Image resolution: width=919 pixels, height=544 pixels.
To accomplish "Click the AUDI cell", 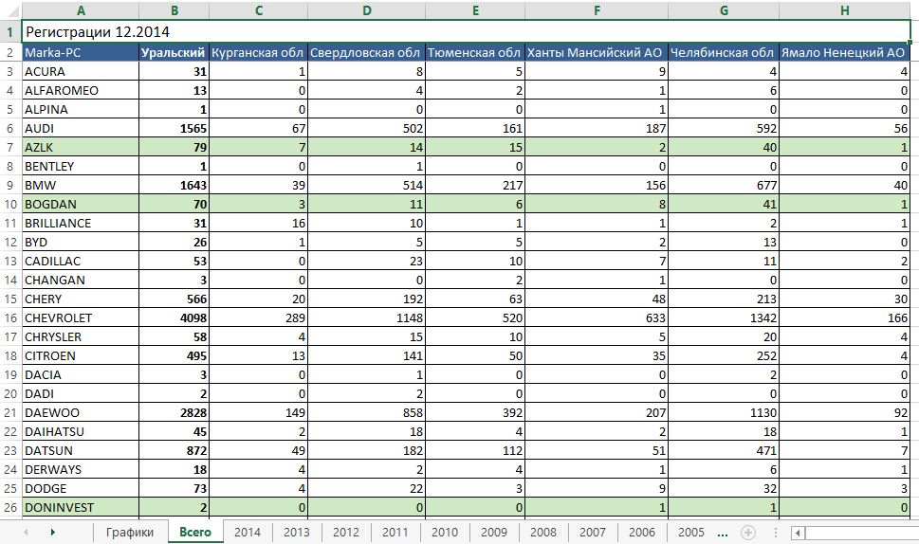I will [x=81, y=128].
